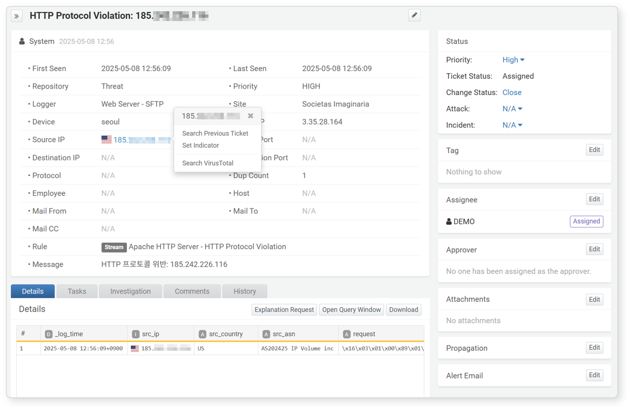Click the Web Server - SFTP logger value
This screenshot has height=410, width=630.
[x=132, y=104]
